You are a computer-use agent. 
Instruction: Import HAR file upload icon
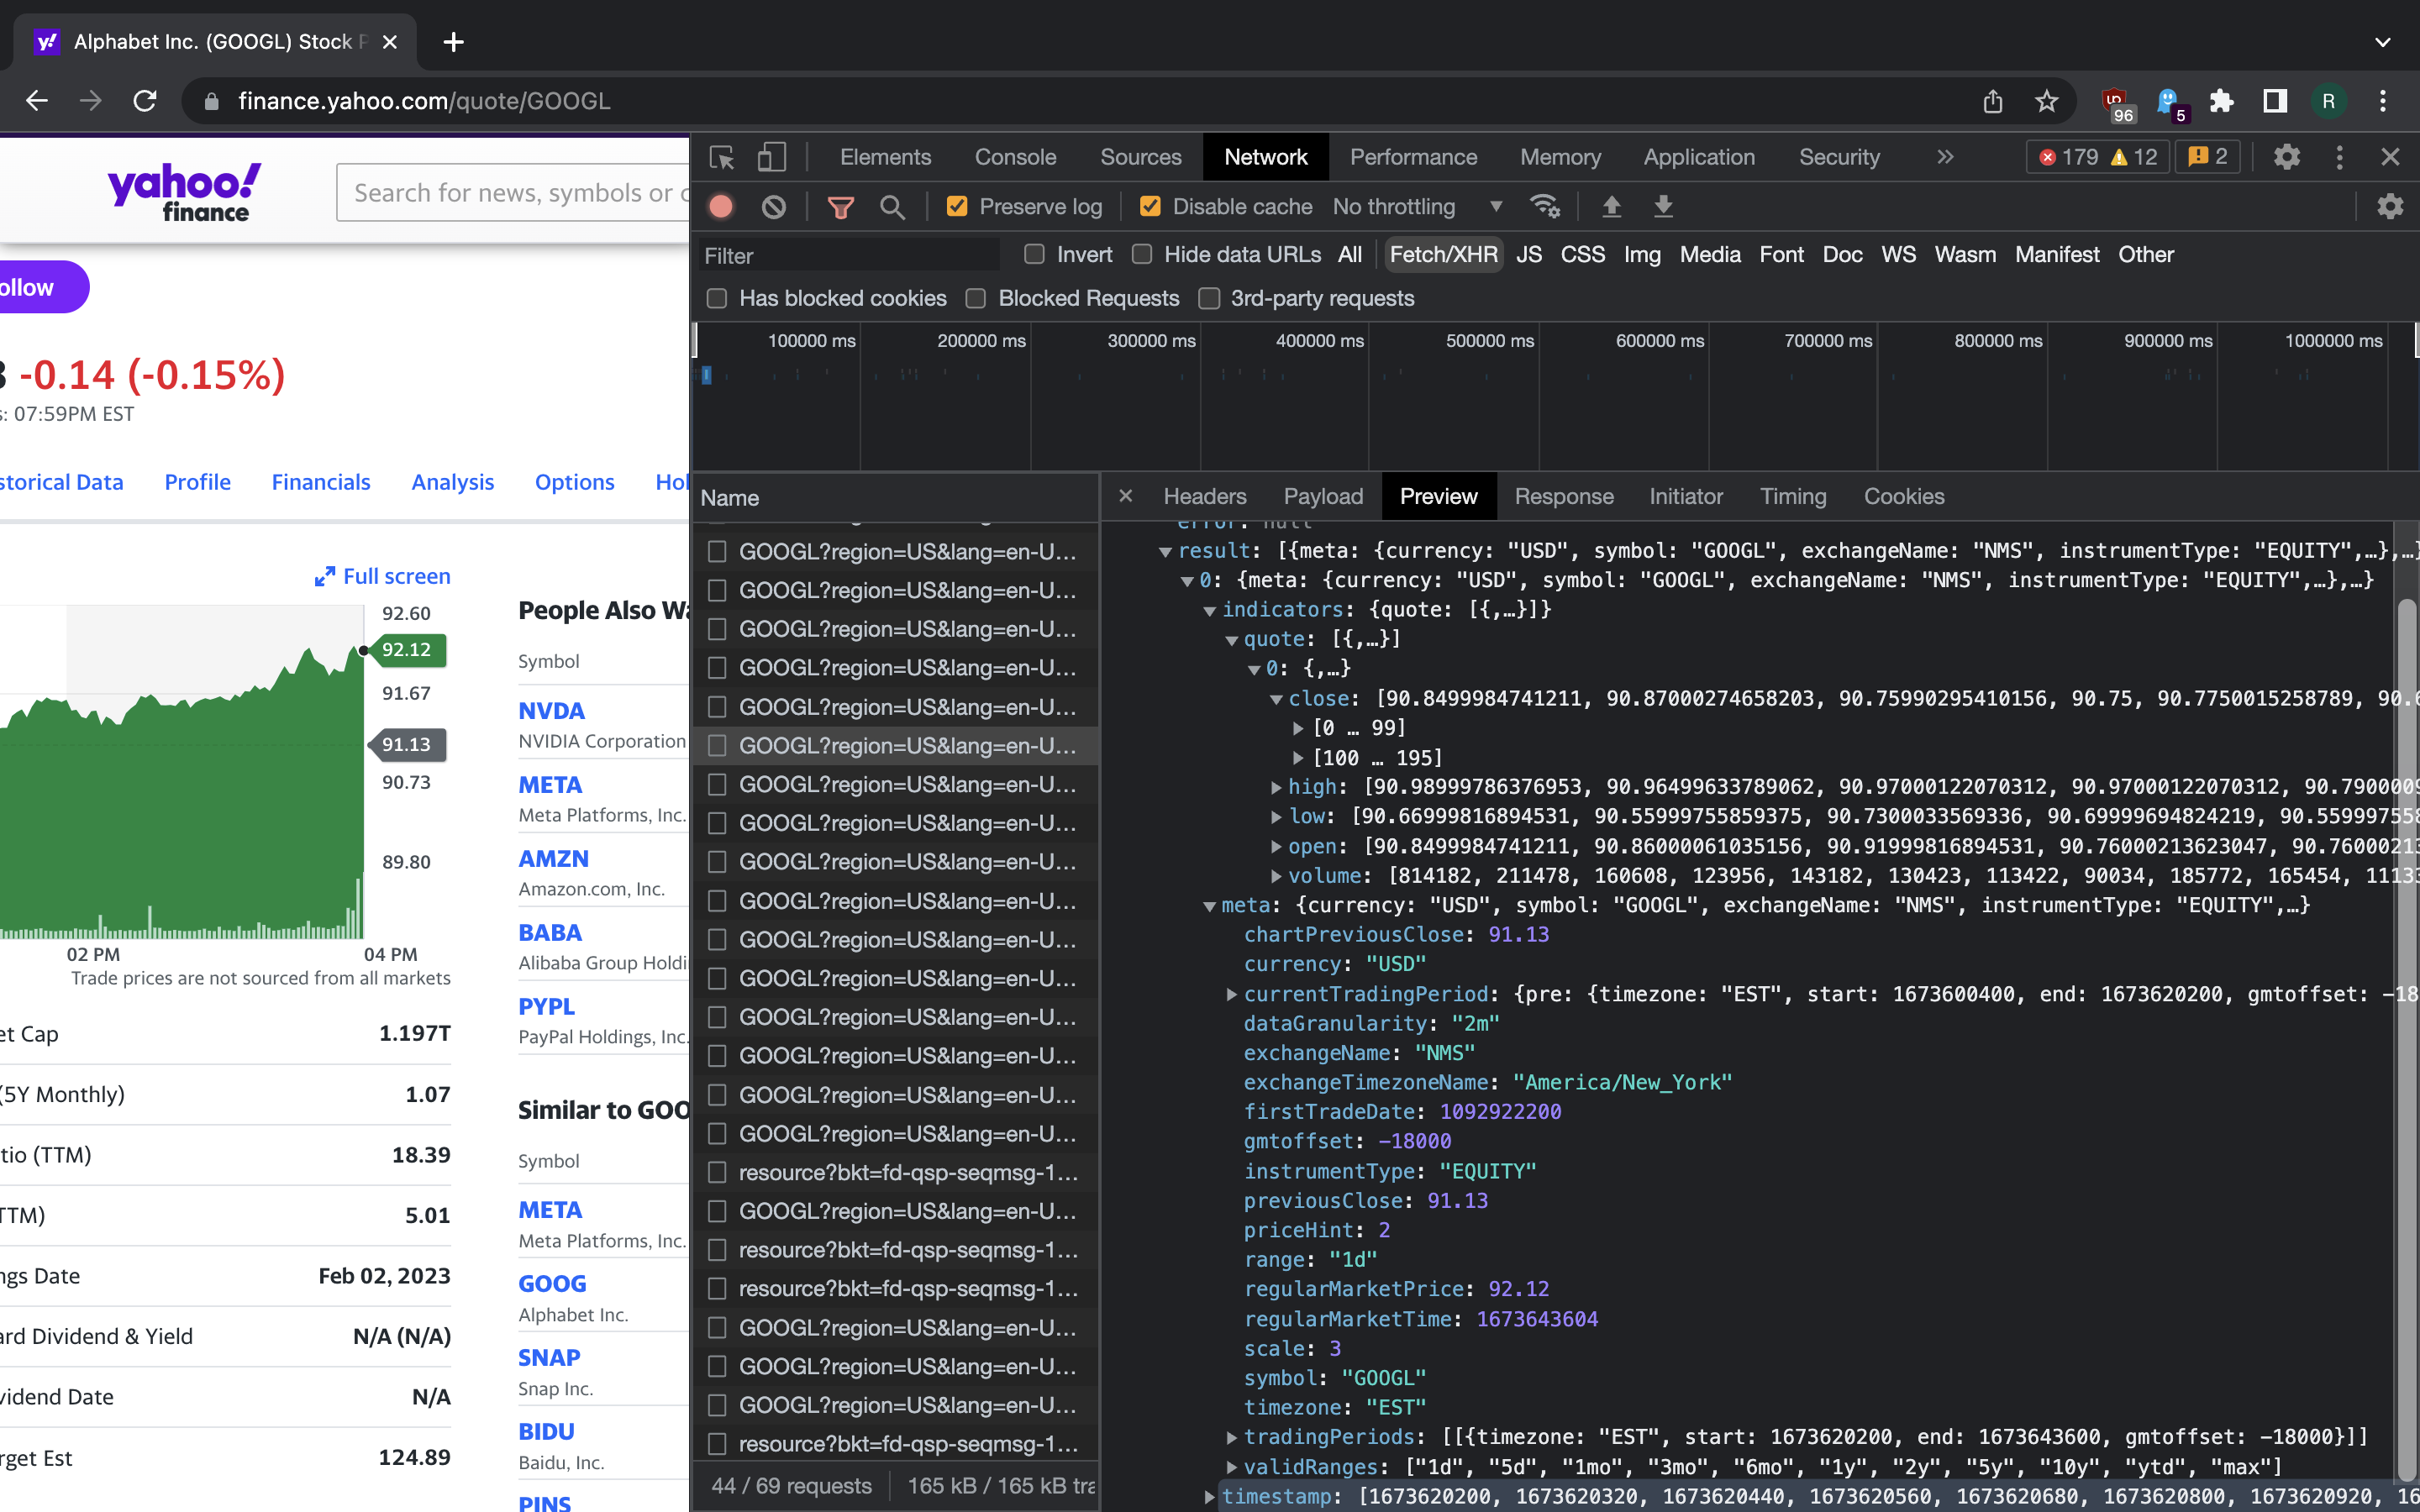coord(1611,207)
